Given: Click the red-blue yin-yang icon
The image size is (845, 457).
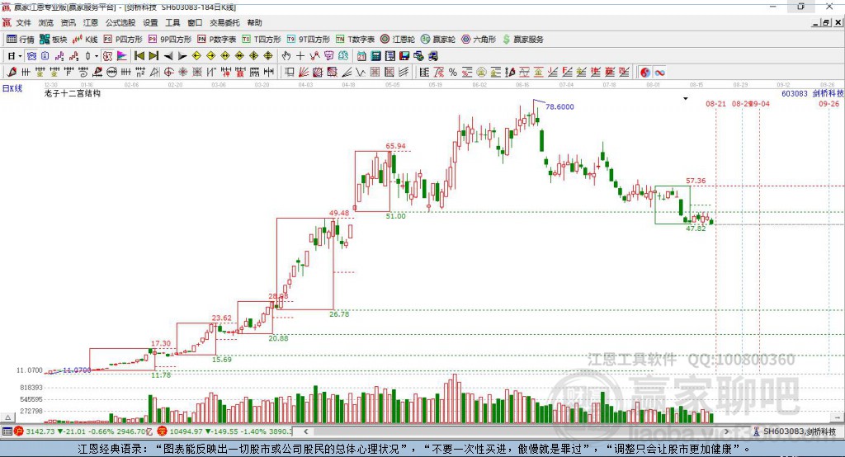Looking at the screenshot, I should pos(645,73).
